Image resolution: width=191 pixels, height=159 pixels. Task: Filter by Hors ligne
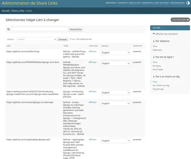pos(158,70)
